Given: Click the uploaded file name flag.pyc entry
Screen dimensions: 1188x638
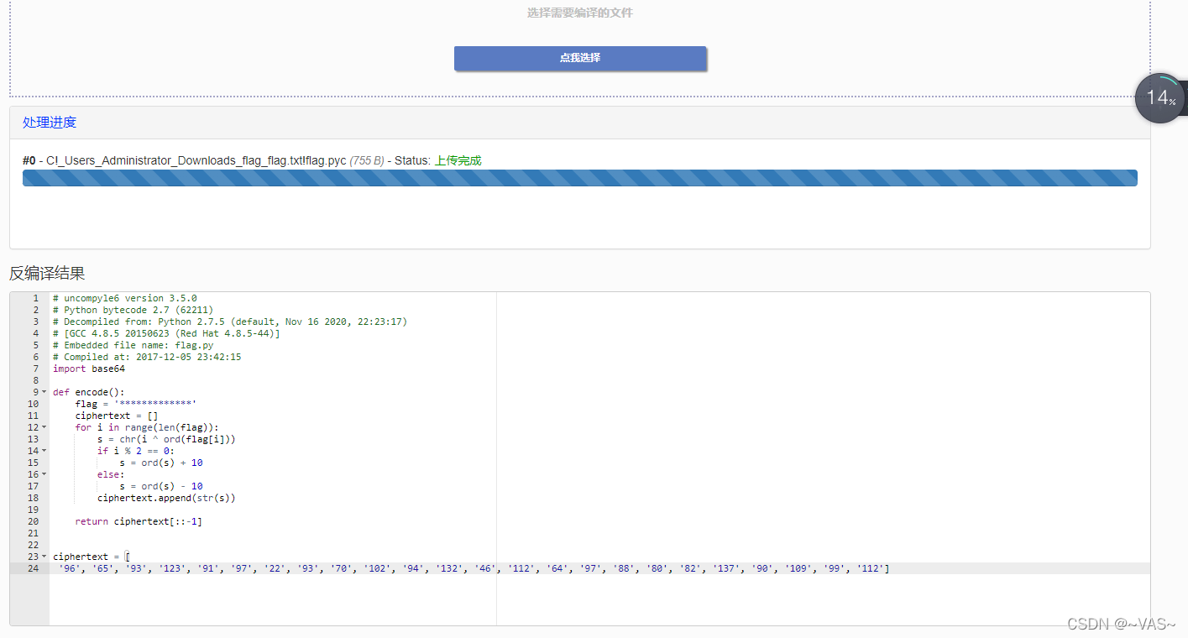Looking at the screenshot, I should 196,160.
